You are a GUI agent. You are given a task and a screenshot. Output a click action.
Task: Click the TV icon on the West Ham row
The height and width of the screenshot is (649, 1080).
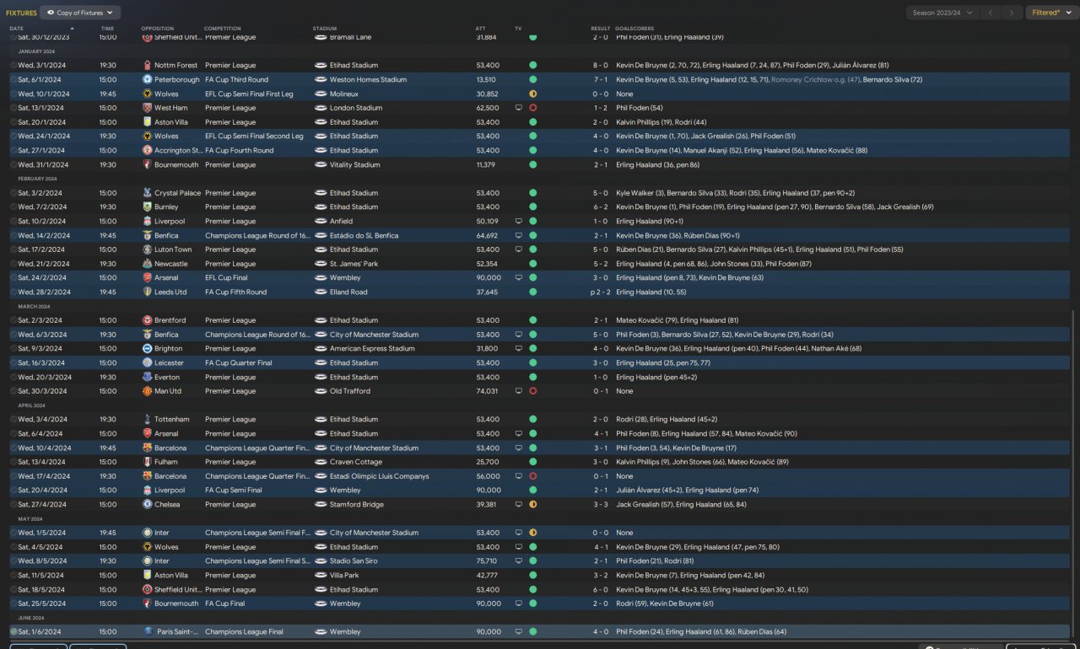coord(519,108)
